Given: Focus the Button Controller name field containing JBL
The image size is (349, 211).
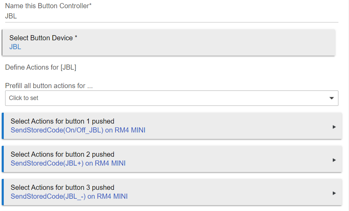Looking at the screenshot, I should 171,16.
